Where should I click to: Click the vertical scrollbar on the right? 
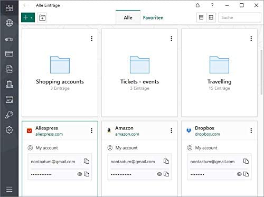[x=261, y=72]
